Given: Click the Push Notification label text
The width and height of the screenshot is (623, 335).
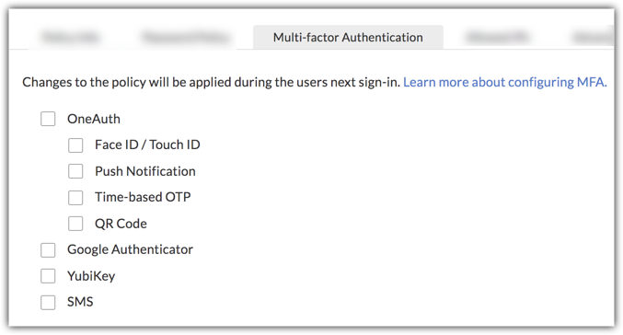Looking at the screenshot, I should 145,171.
